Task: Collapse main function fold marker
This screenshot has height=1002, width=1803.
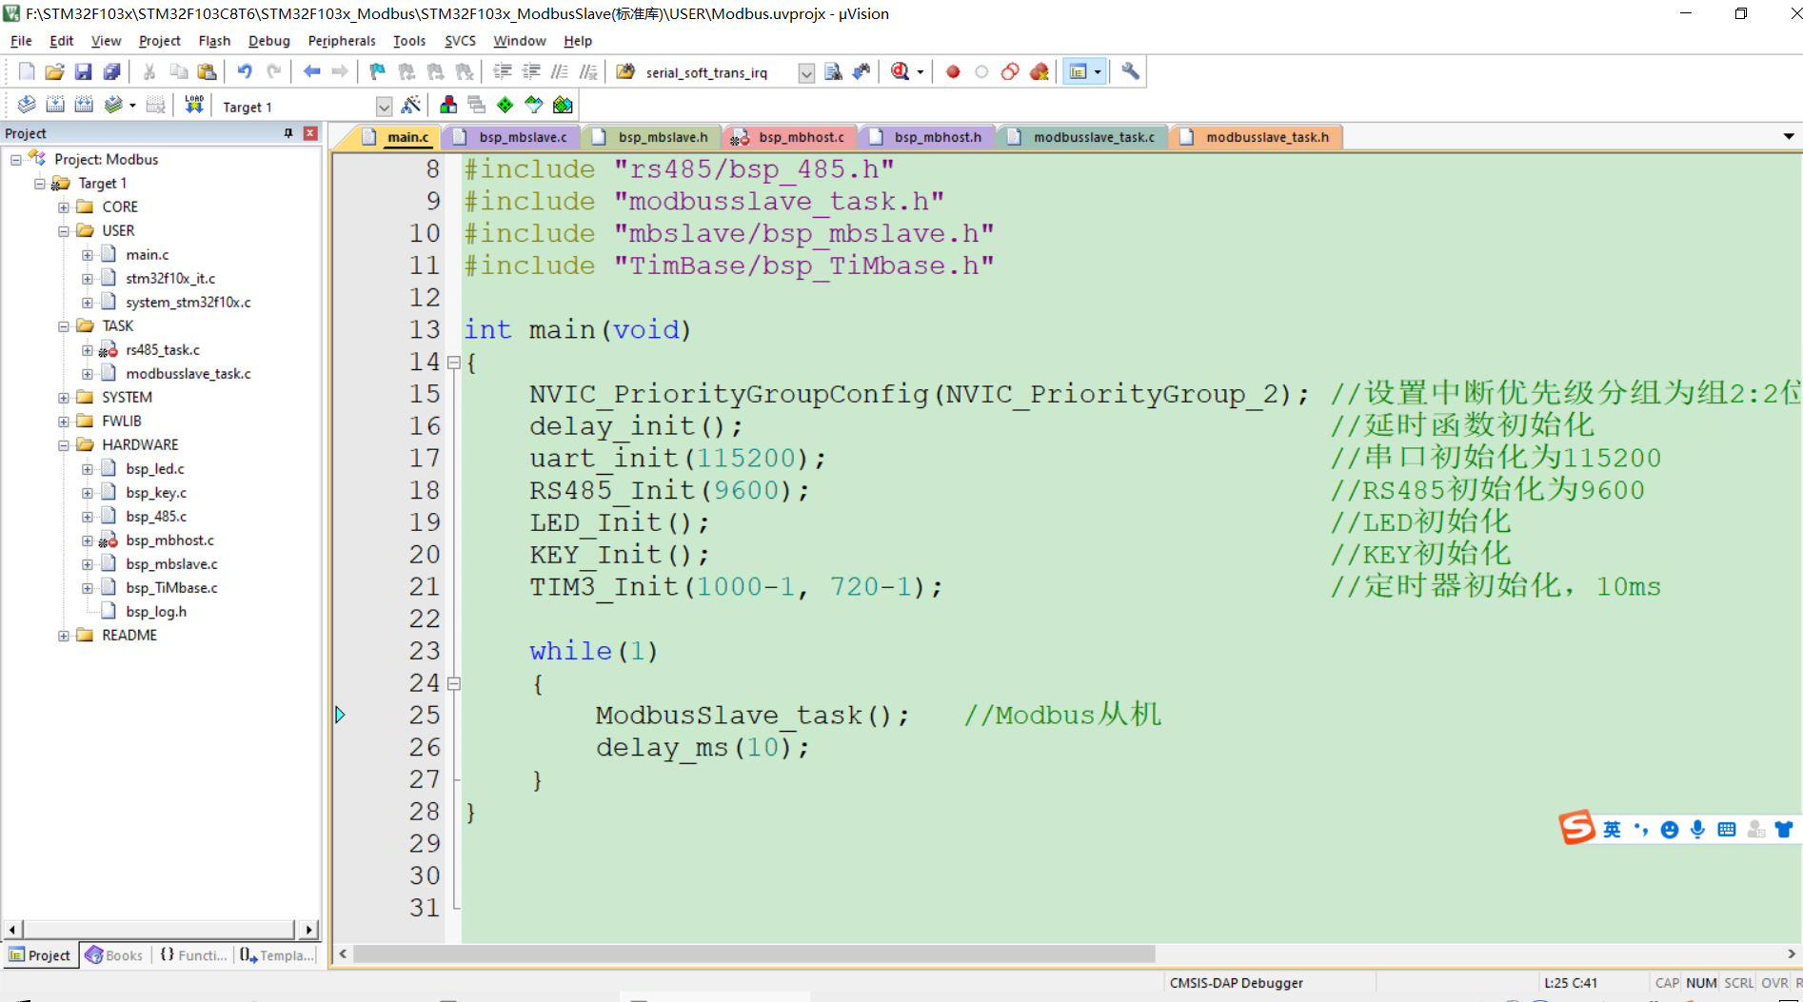Action: [x=454, y=362]
